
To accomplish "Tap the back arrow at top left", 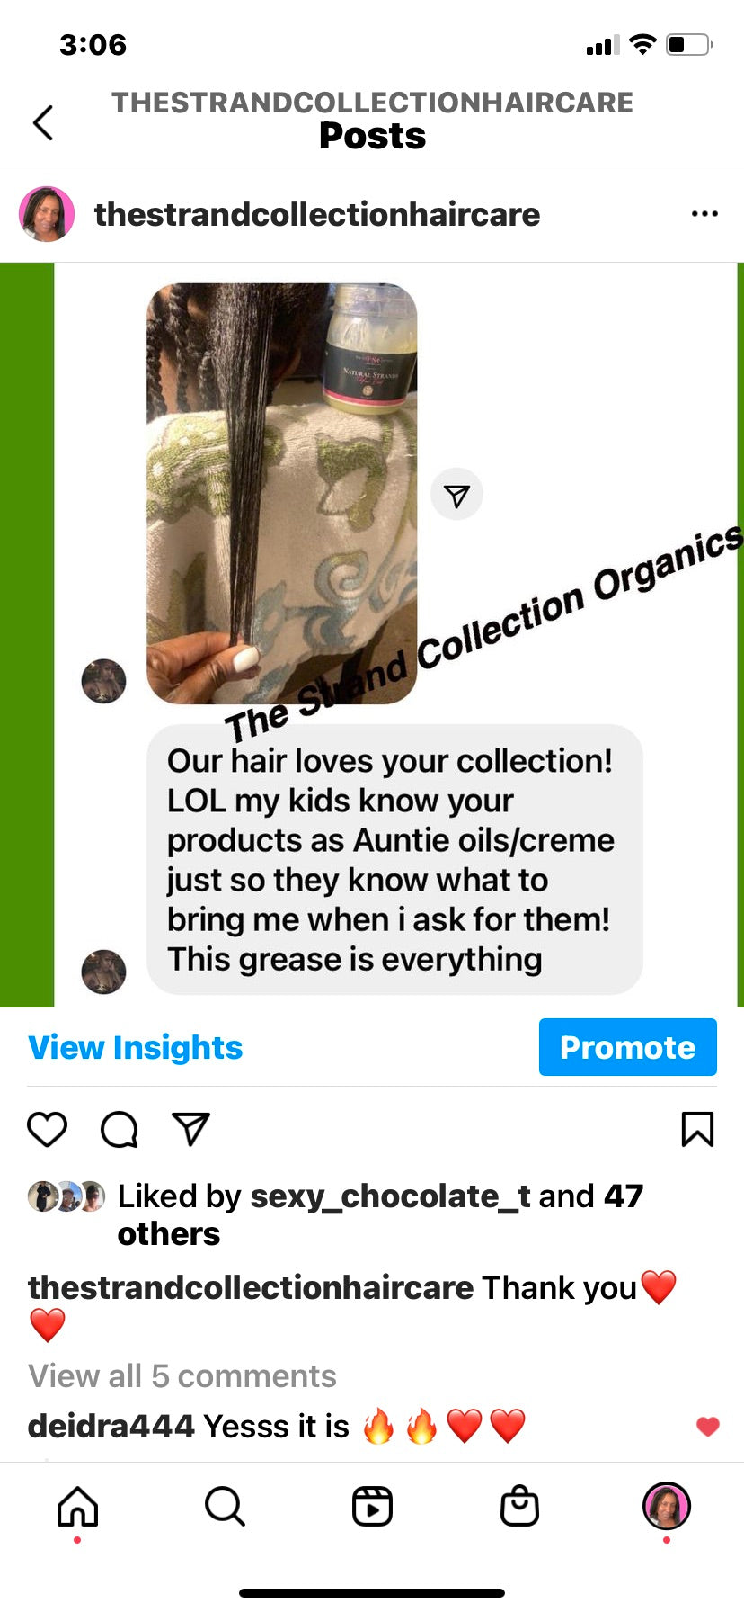I will 43,123.
